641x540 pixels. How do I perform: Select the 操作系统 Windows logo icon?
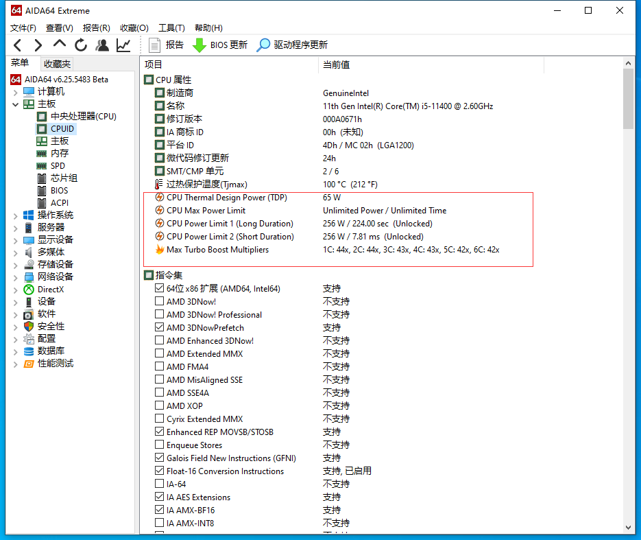click(29, 215)
